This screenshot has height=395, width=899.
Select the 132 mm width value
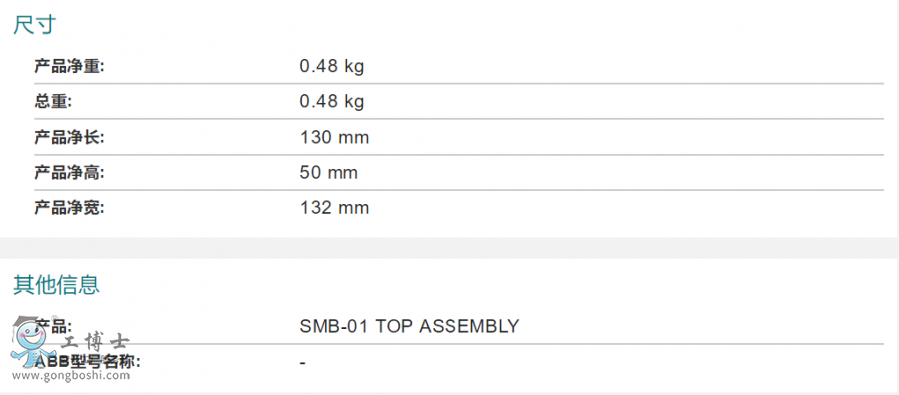[x=334, y=208]
